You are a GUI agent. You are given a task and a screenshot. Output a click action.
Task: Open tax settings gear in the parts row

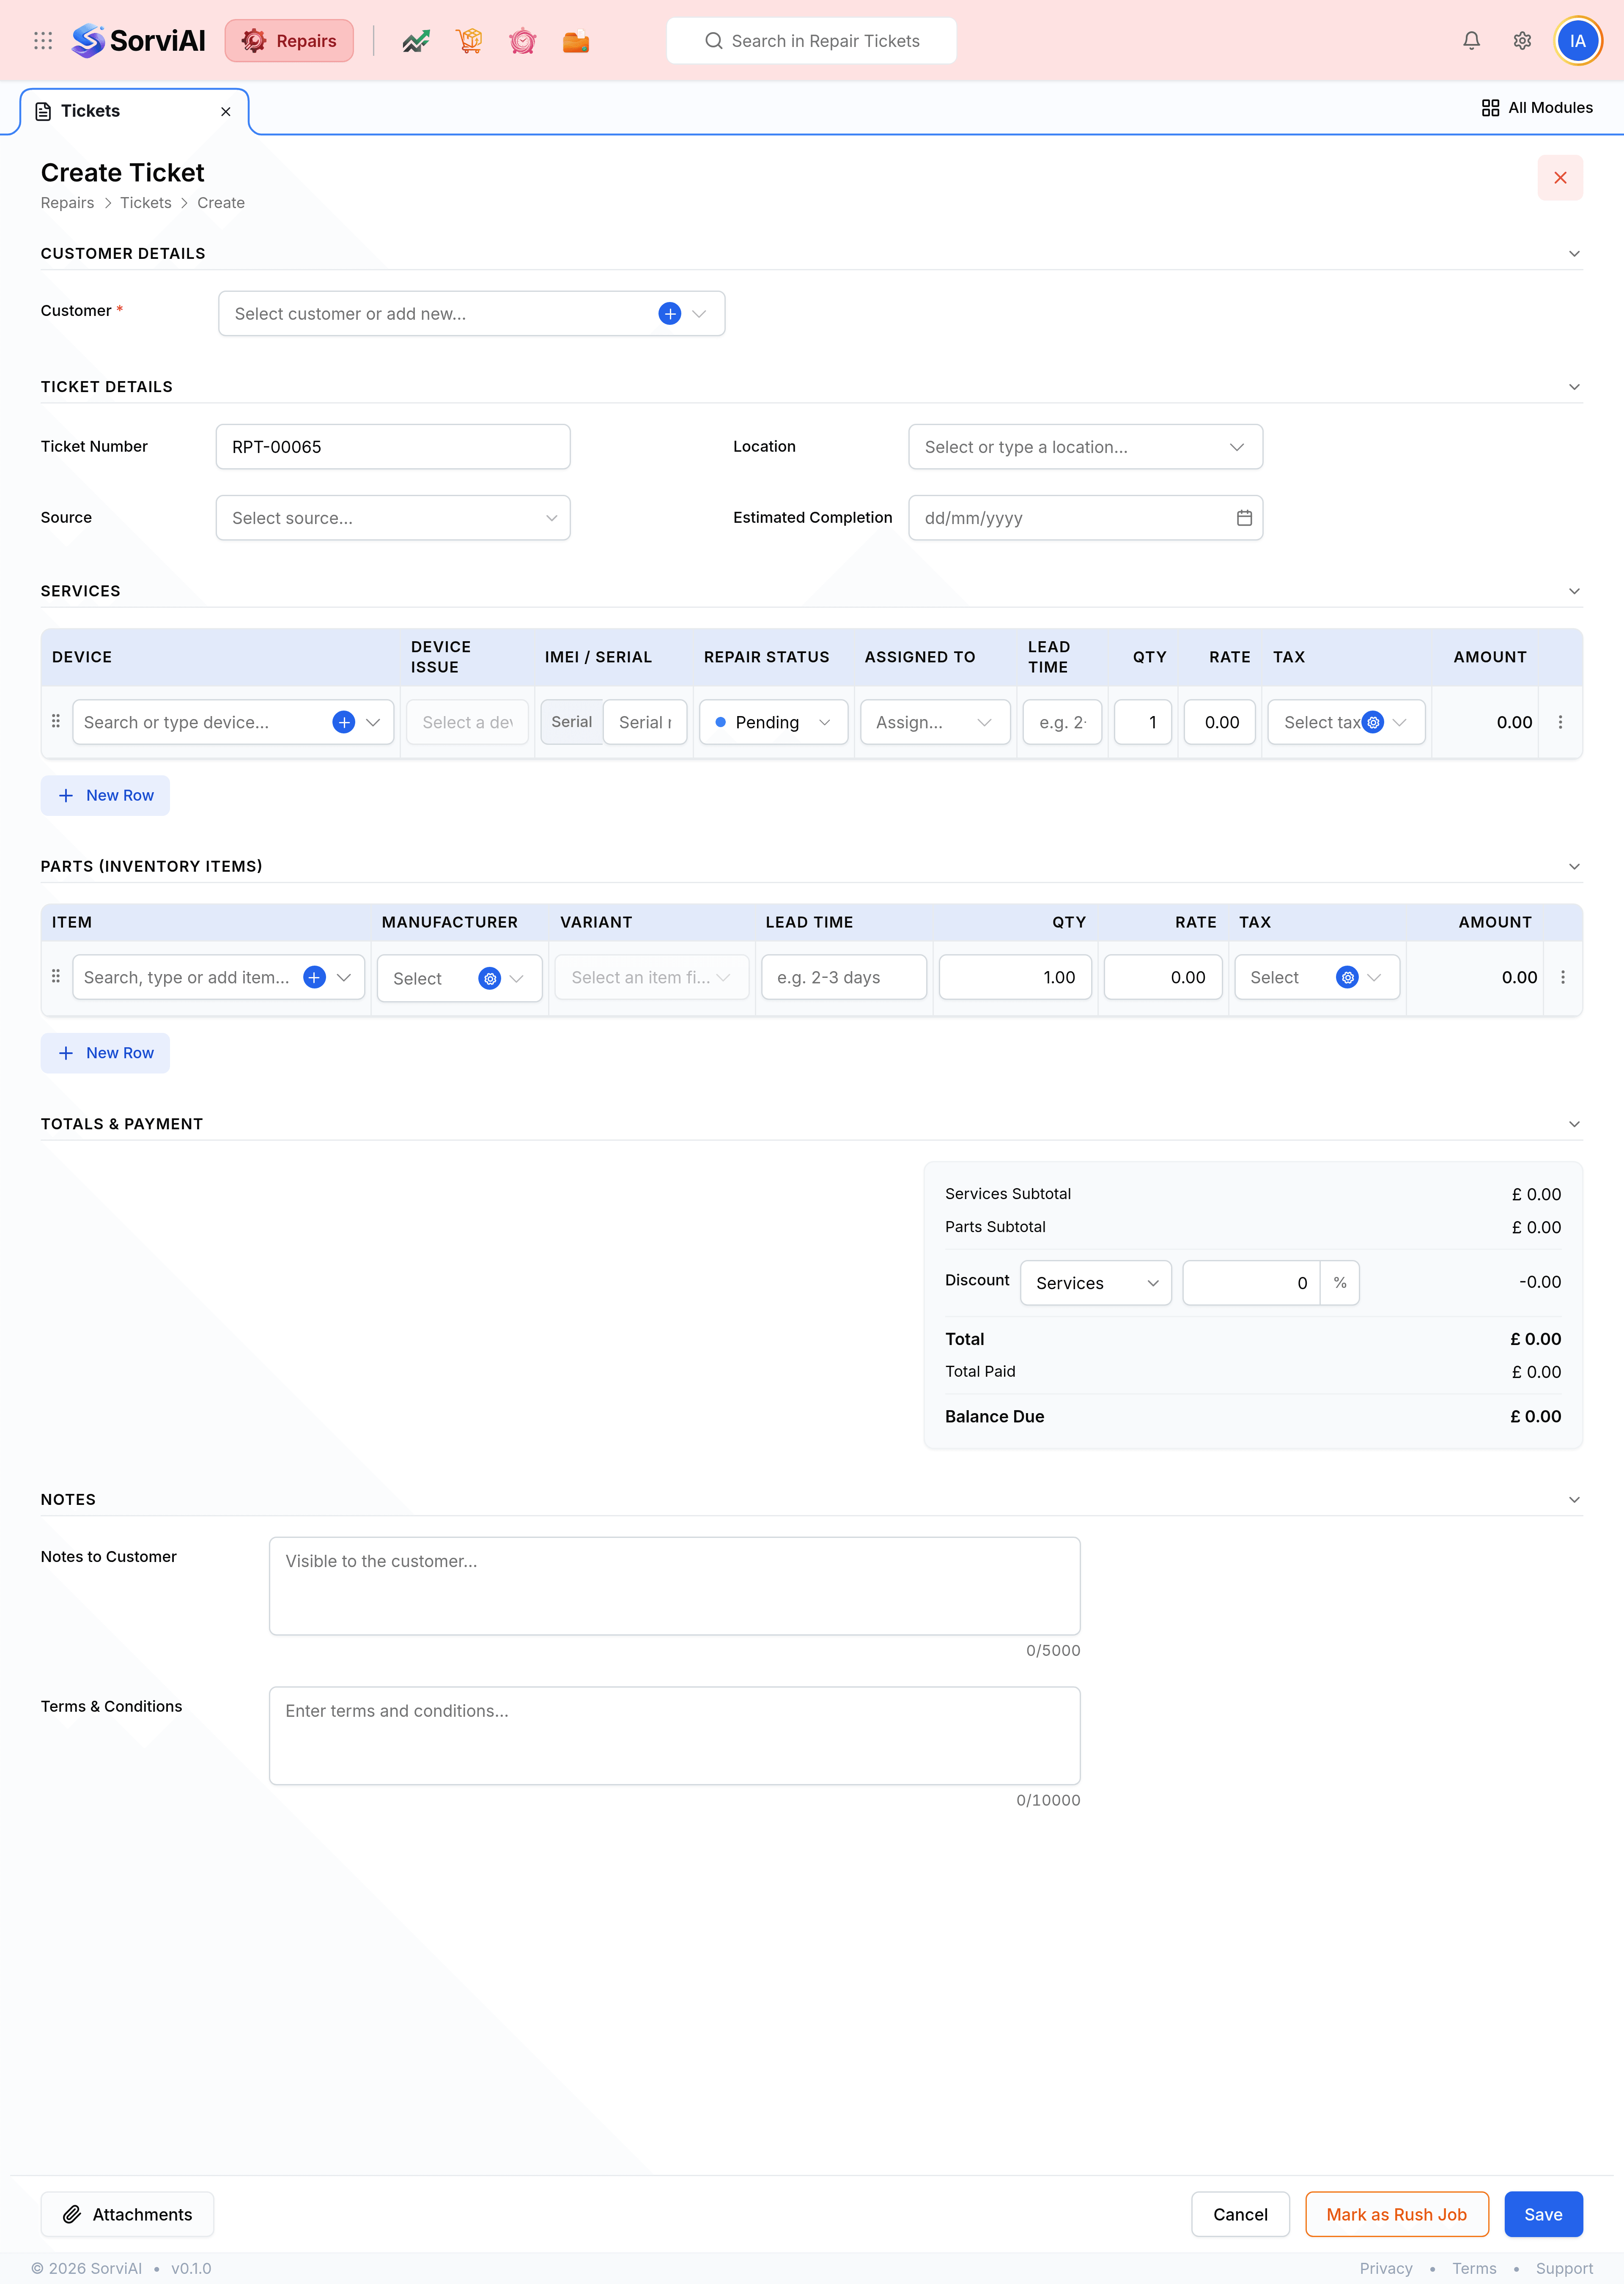[x=1347, y=977]
